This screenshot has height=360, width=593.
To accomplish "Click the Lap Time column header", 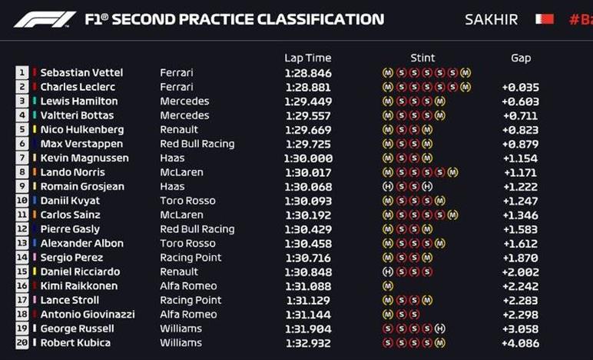I will (307, 58).
